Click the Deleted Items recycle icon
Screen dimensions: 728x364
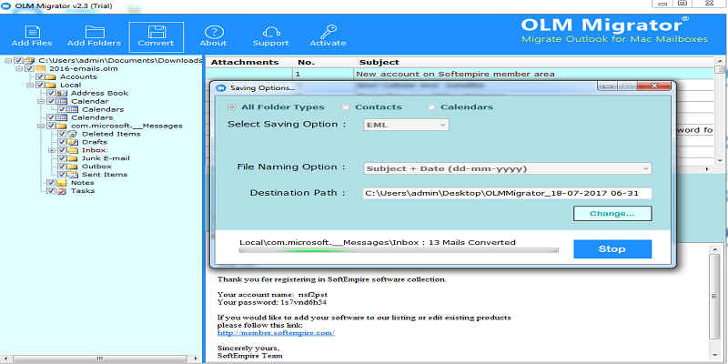(74, 134)
